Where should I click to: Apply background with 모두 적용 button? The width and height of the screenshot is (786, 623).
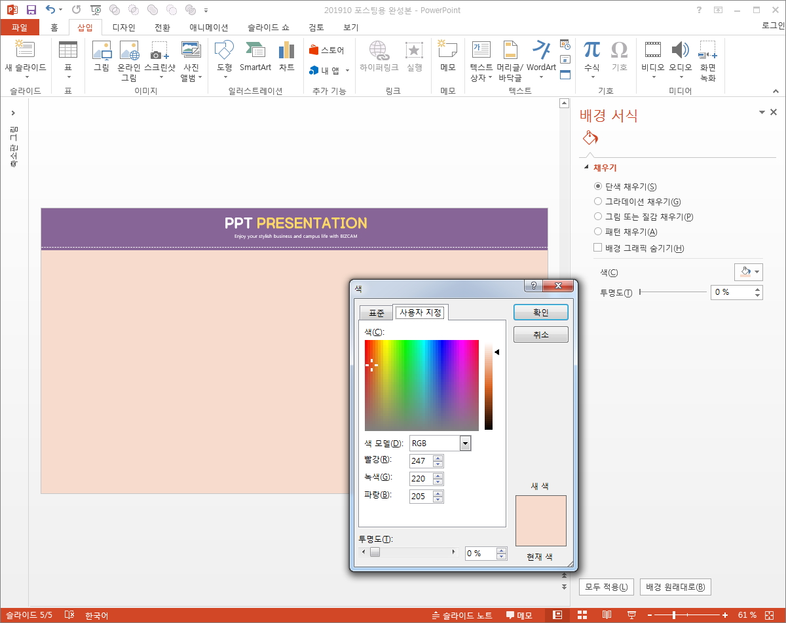pos(607,587)
